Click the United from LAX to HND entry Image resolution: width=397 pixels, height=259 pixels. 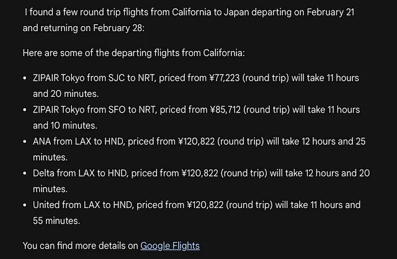click(197, 212)
